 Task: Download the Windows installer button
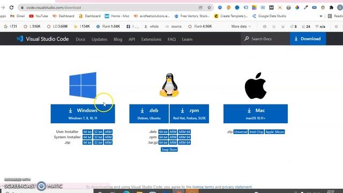click(x=83, y=114)
